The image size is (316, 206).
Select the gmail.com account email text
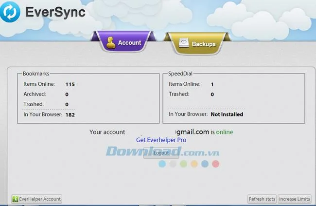(x=192, y=132)
